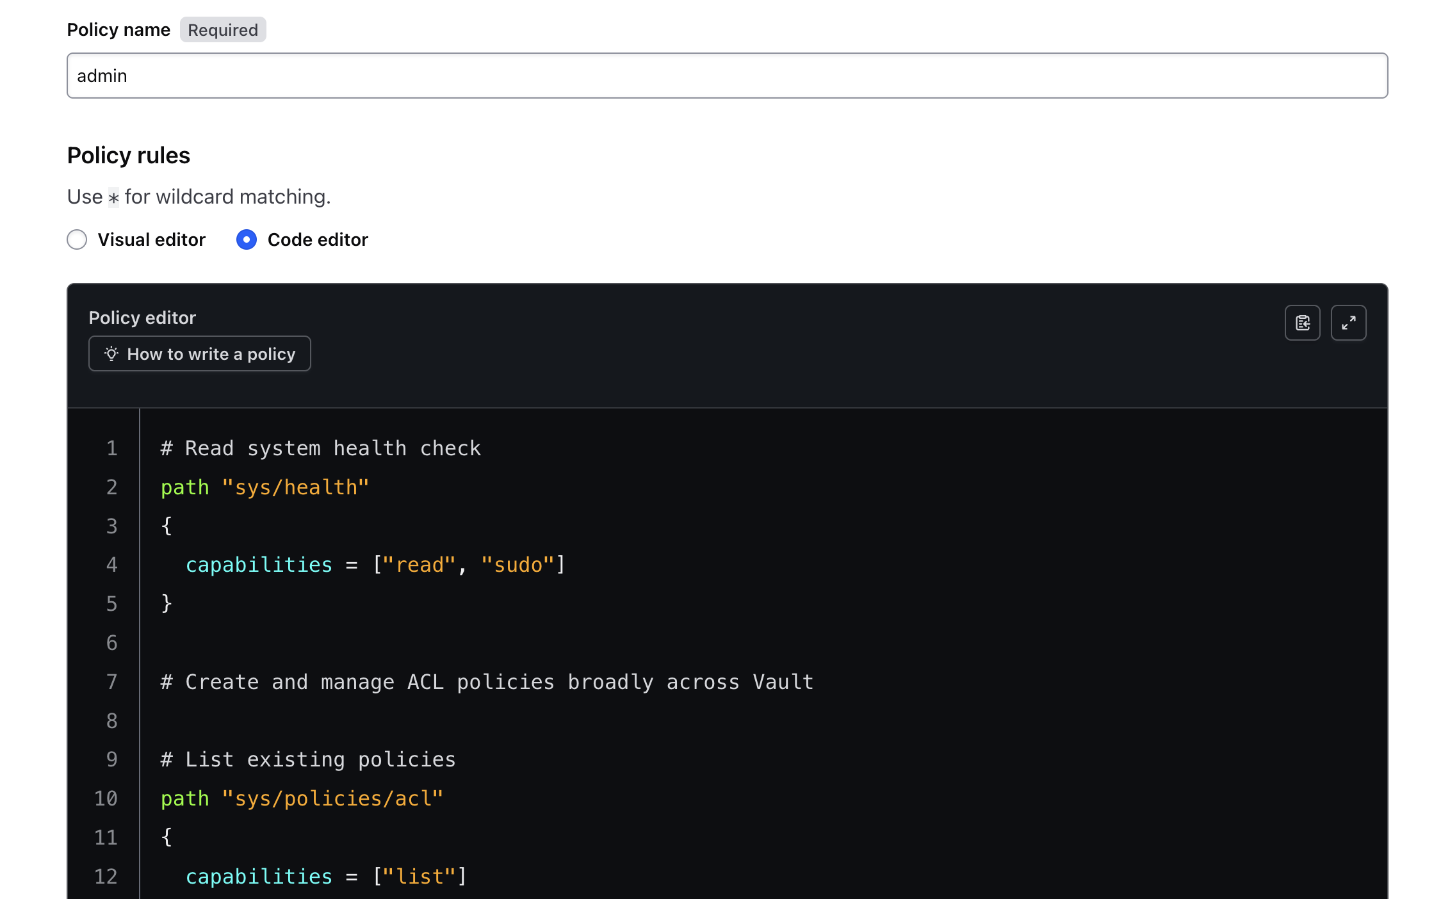The width and height of the screenshot is (1450, 899).
Task: Toggle fullscreen for policy editor
Action: click(1348, 323)
